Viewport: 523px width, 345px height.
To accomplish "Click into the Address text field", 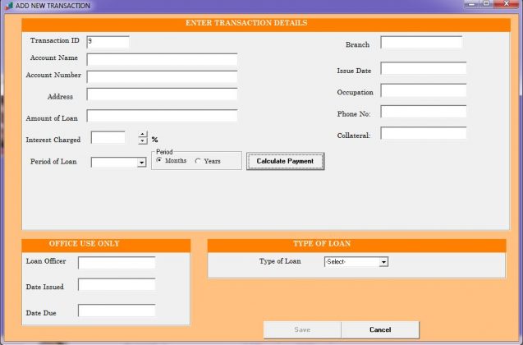I will click(162, 94).
